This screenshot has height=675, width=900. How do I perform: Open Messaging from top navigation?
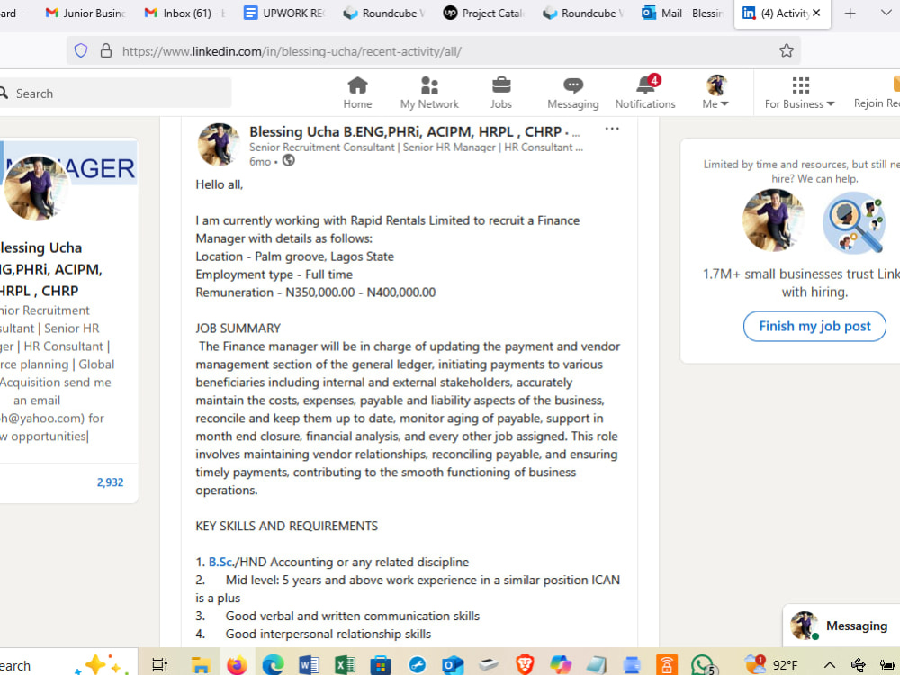coord(572,93)
